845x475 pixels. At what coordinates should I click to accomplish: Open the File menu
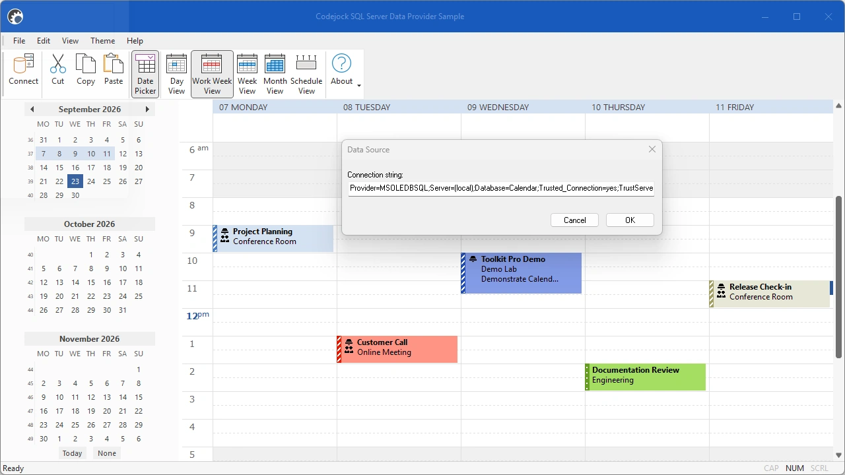click(19, 41)
